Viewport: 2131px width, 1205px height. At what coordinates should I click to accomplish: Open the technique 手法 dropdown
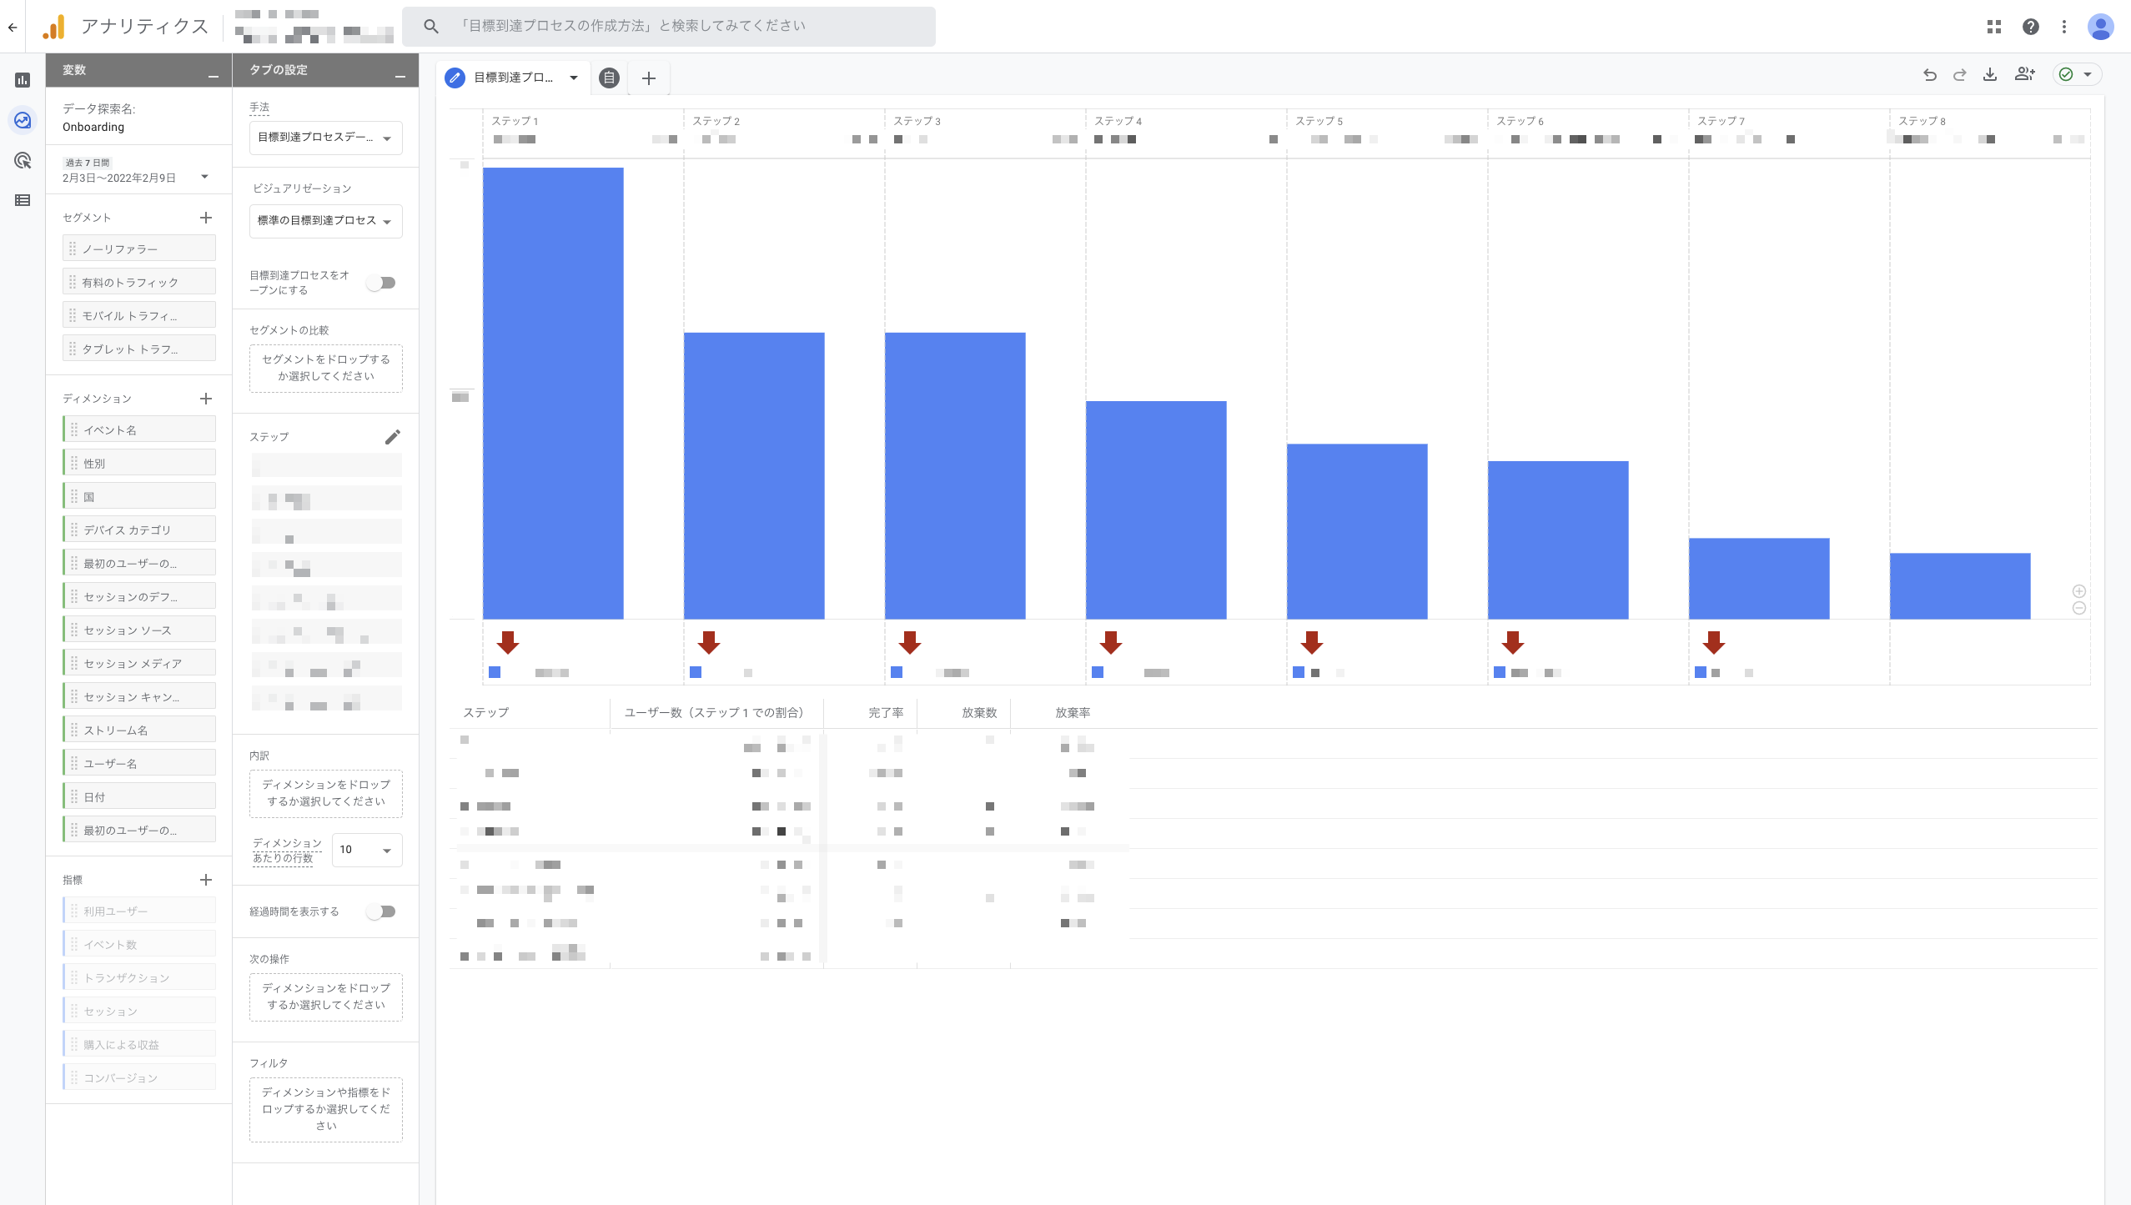[x=325, y=138]
